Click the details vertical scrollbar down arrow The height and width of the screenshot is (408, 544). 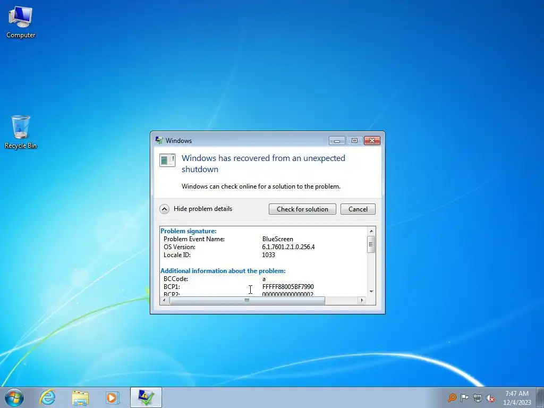(x=371, y=292)
